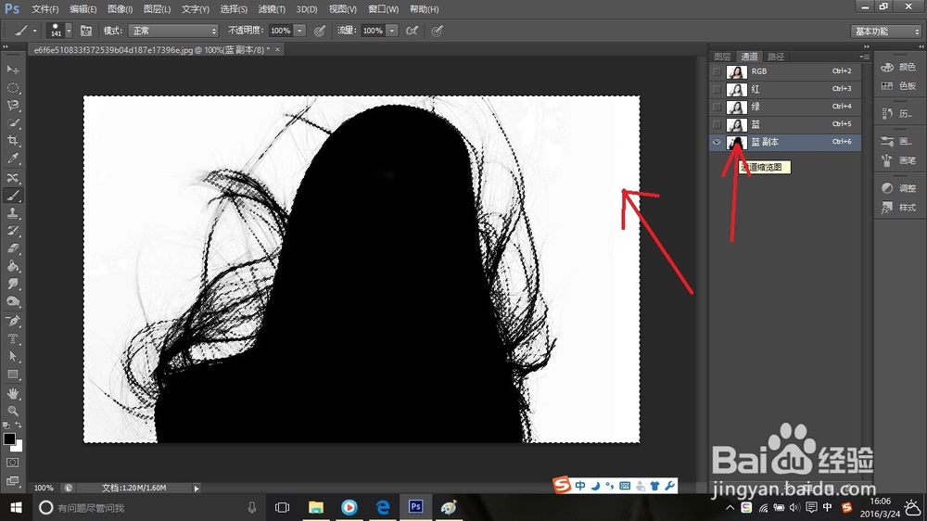Swap foreground and background colors
927x521 pixels.
[19, 426]
